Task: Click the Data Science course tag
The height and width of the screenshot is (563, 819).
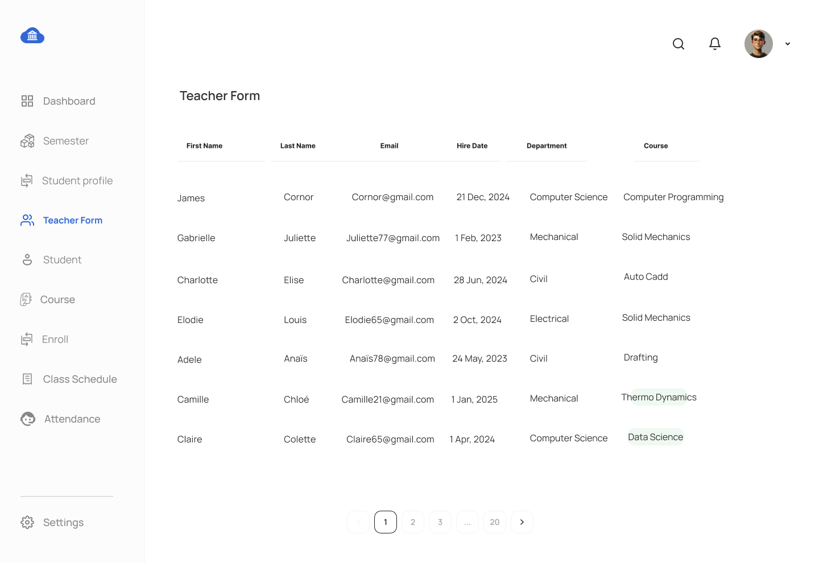Action: [x=656, y=437]
